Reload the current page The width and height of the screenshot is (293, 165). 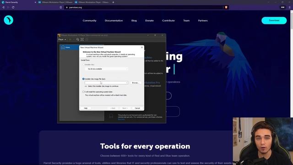tap(13, 7)
